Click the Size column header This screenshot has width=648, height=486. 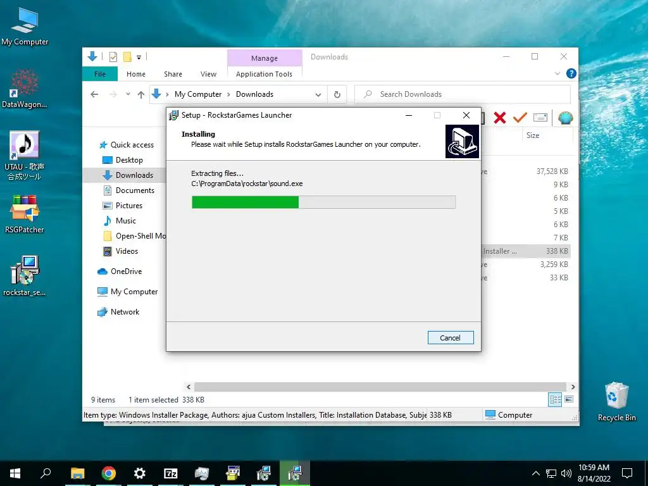point(533,135)
